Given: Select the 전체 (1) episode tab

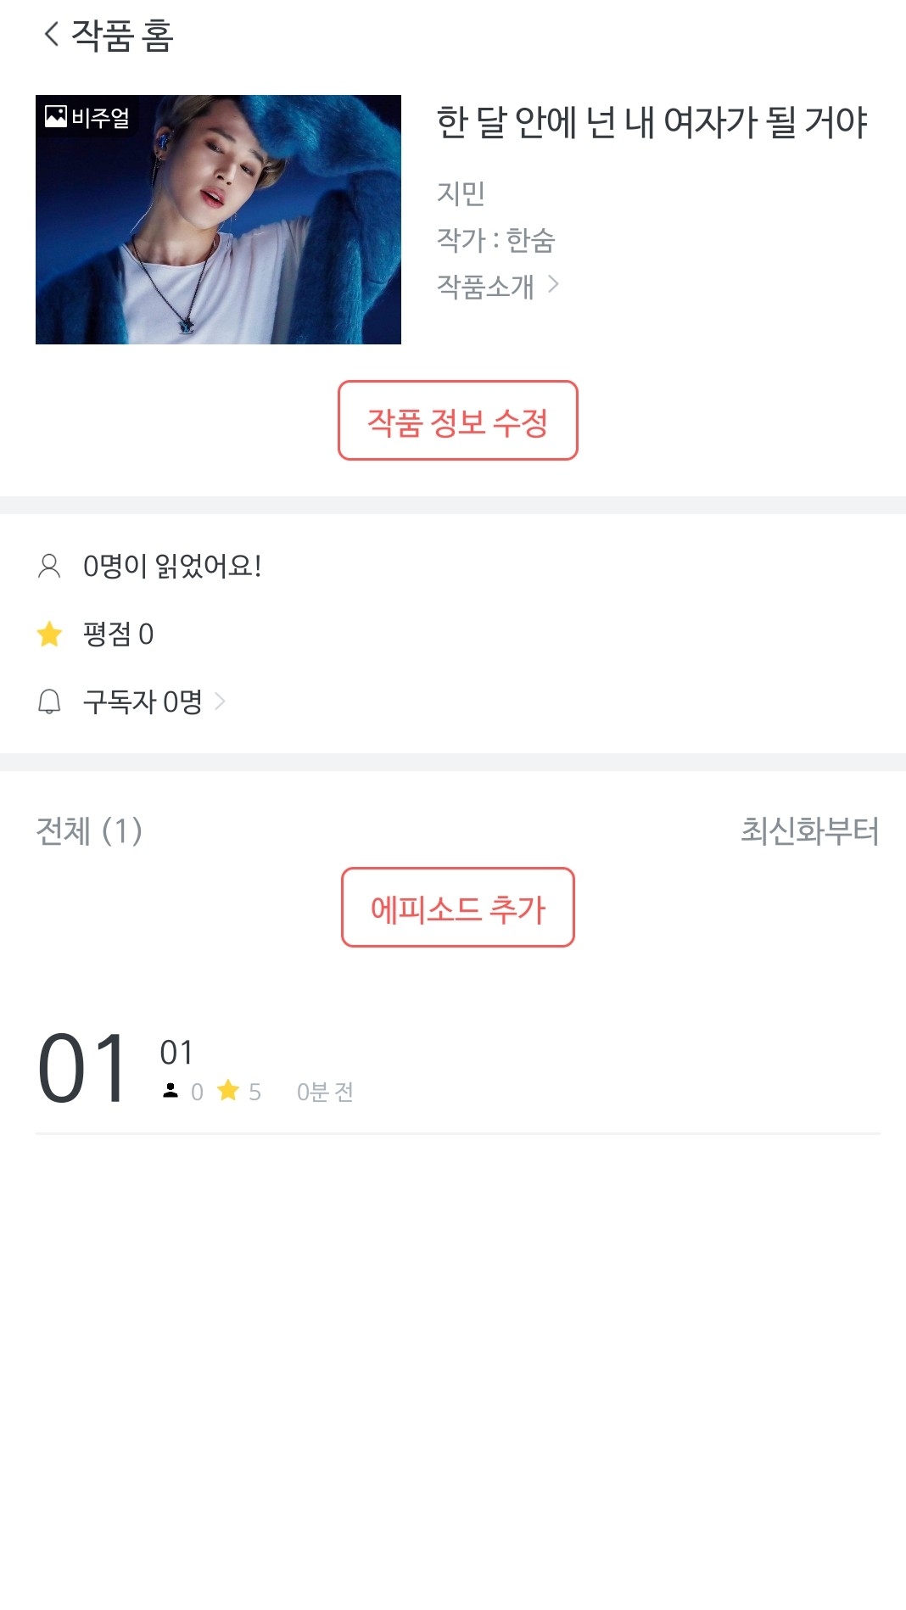Looking at the screenshot, I should 89,830.
